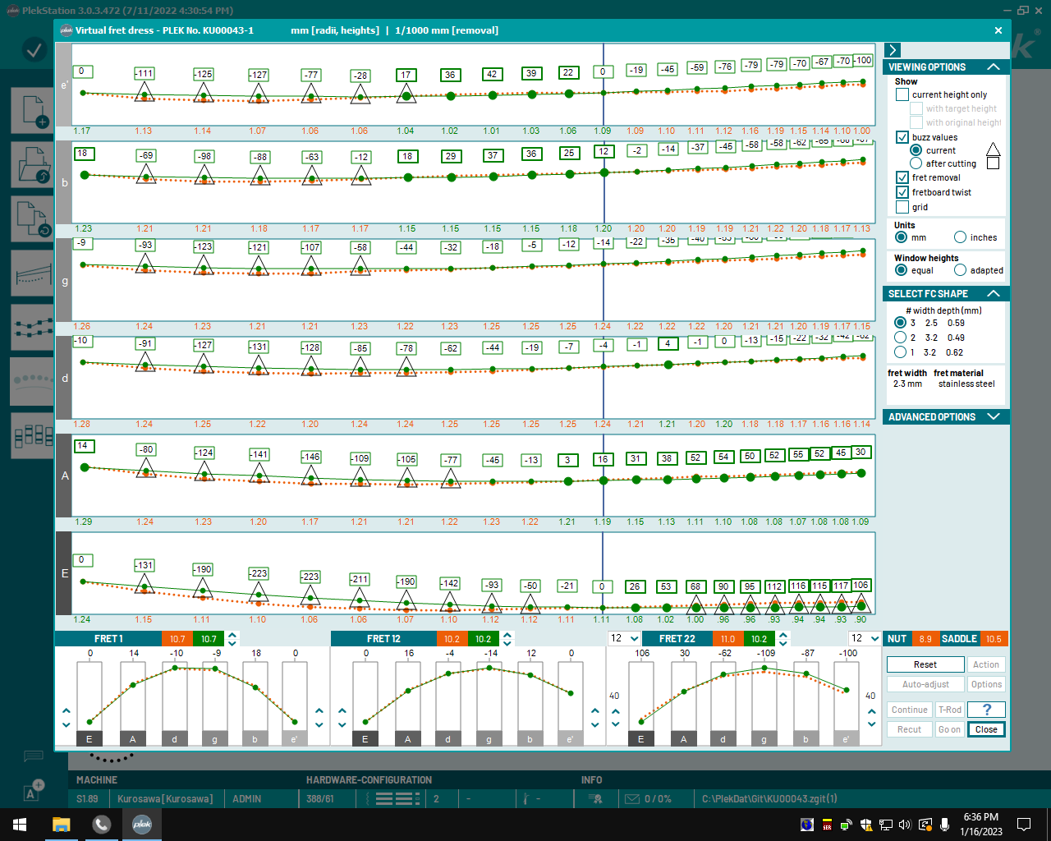The height and width of the screenshot is (841, 1051).
Task: Click the open folder icon in sidebar
Action: [33, 164]
